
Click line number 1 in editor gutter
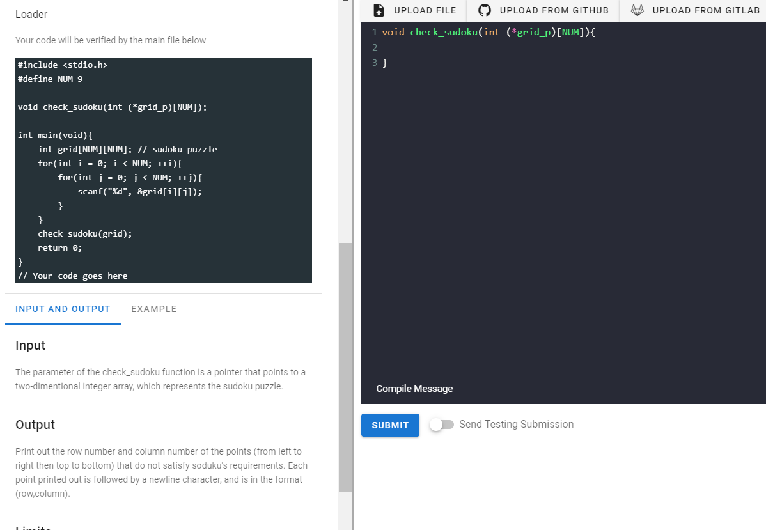[375, 32]
